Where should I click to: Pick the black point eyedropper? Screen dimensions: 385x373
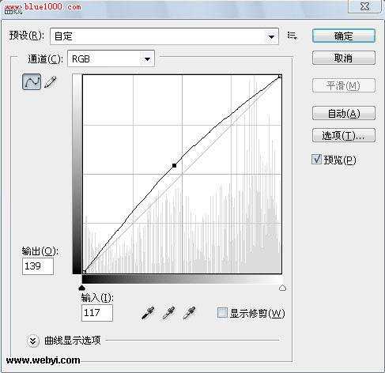tap(148, 313)
